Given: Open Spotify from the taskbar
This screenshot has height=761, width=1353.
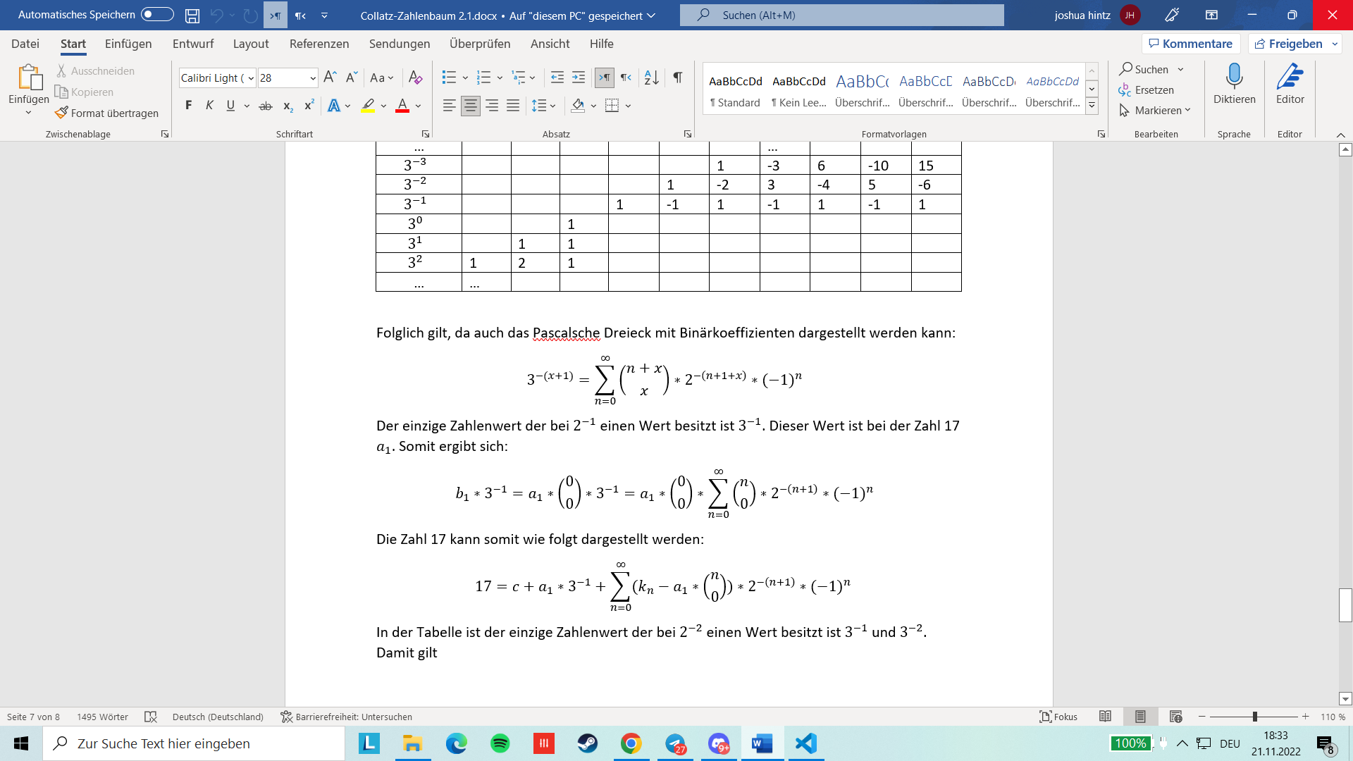Looking at the screenshot, I should click(500, 743).
